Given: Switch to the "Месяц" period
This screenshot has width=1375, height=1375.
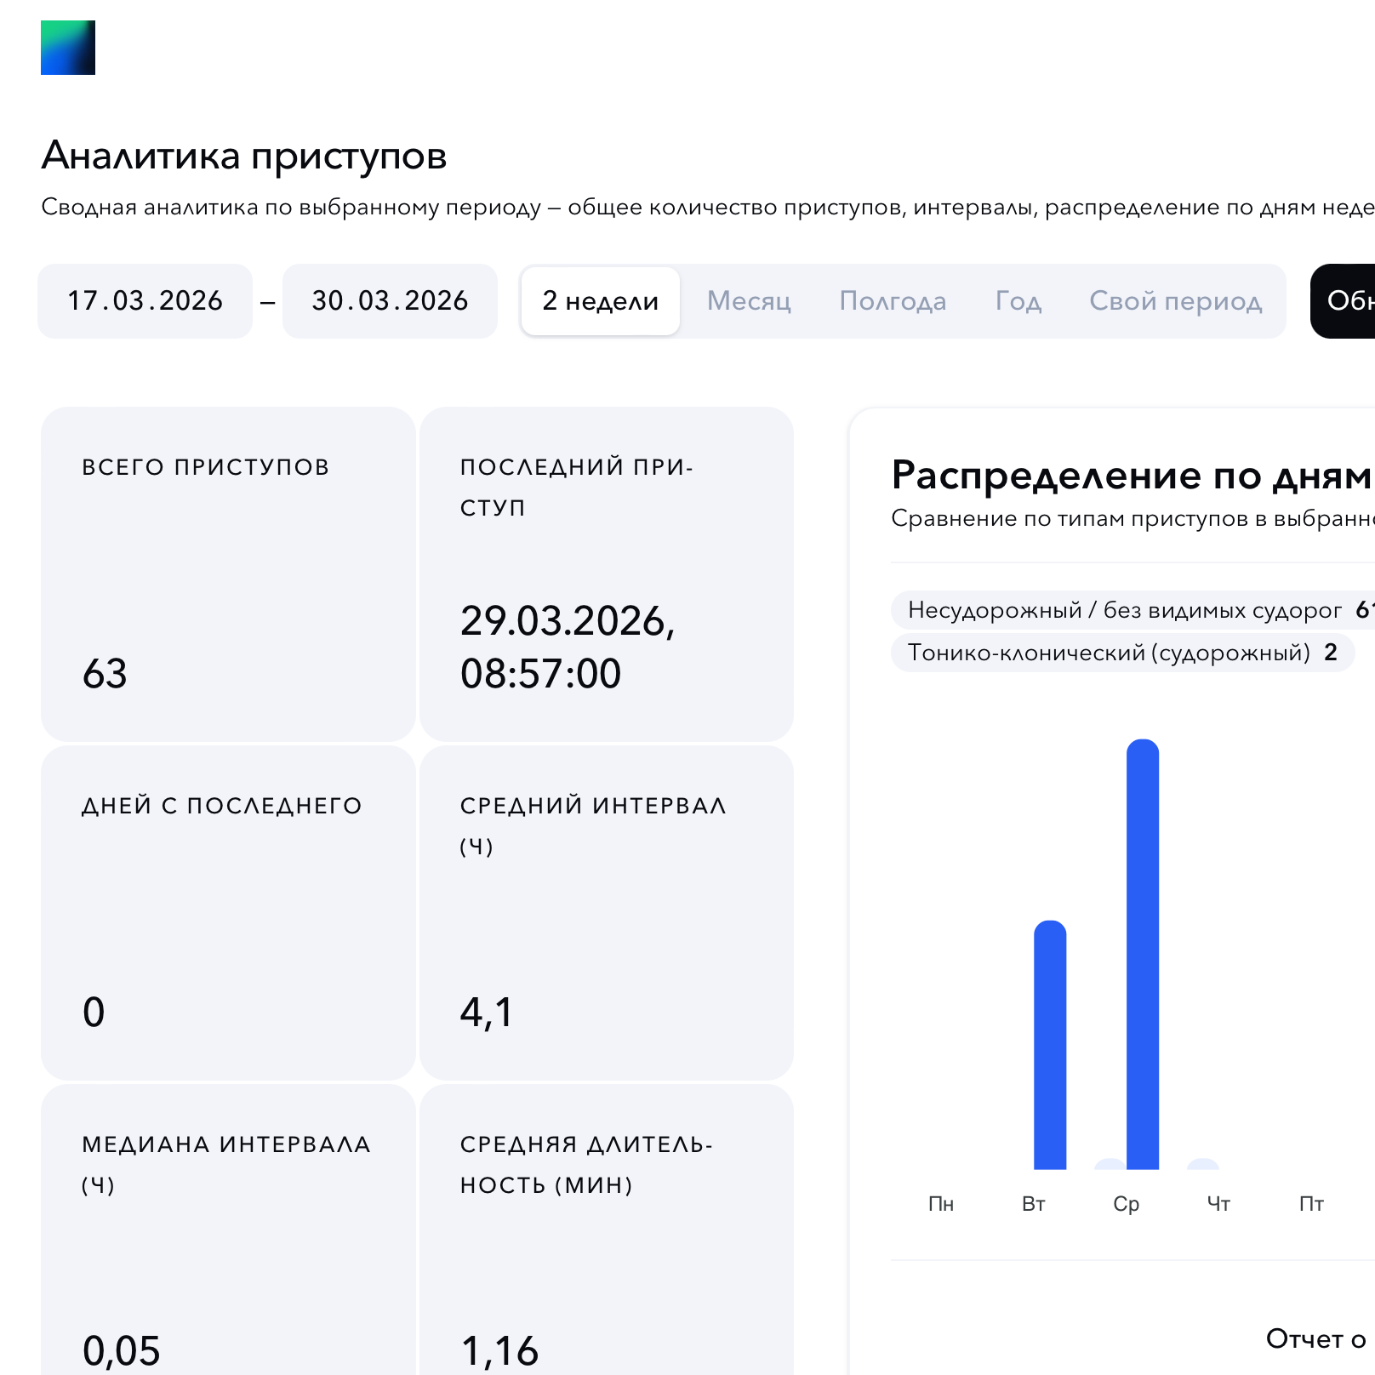Looking at the screenshot, I should tap(749, 301).
